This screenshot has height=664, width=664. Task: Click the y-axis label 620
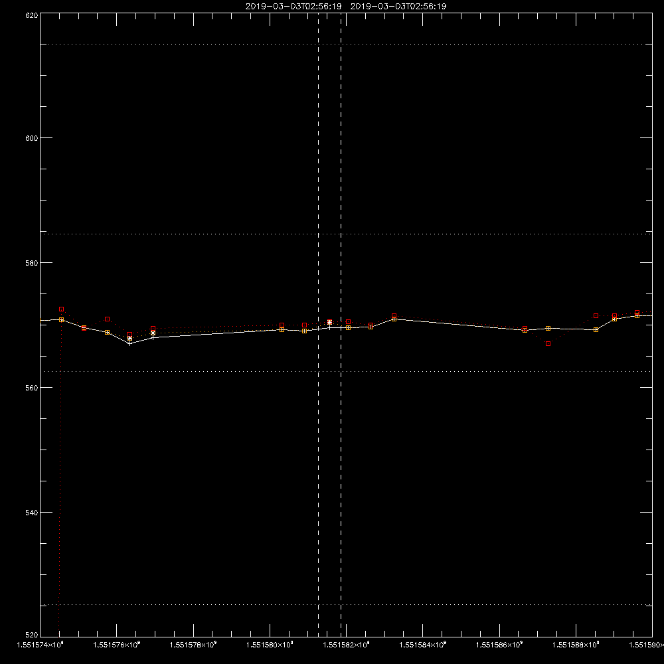pyautogui.click(x=32, y=15)
